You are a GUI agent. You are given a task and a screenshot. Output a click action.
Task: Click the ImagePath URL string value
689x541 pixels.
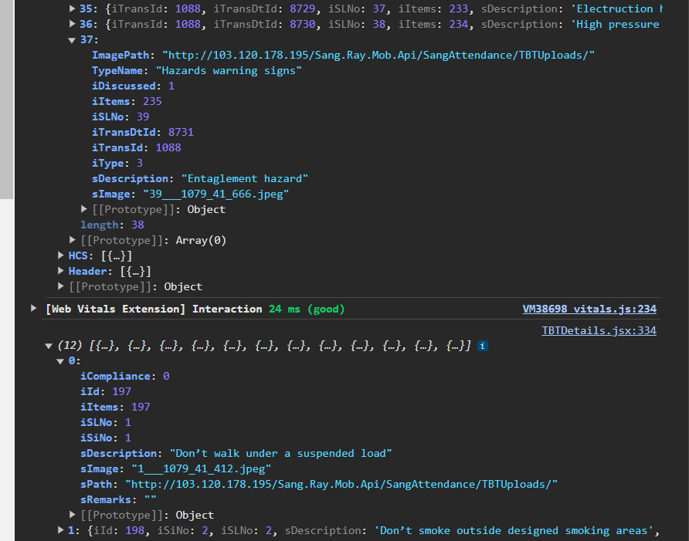pyautogui.click(x=378, y=55)
